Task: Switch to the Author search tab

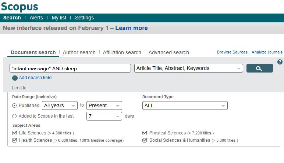Action: coord(79,52)
